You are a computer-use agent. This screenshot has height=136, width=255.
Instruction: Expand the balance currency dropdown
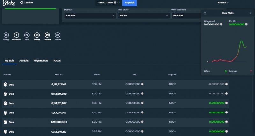(x=118, y=3)
